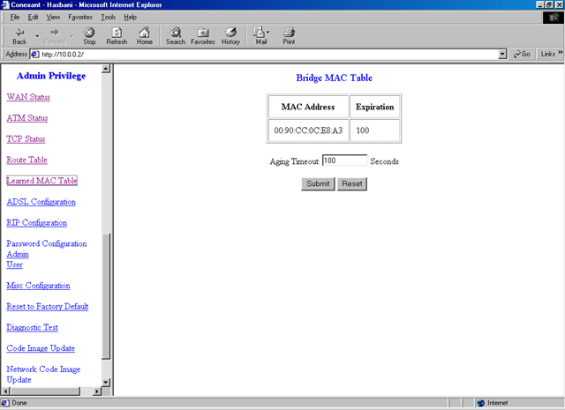The height and width of the screenshot is (410, 565).
Task: Click the MAC address 00:90:CC:0C:E8:A3 cell
Action: pyautogui.click(x=308, y=130)
